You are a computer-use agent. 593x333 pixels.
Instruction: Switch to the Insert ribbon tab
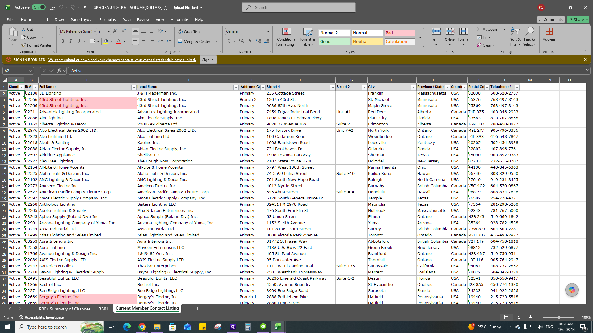pos(43,19)
